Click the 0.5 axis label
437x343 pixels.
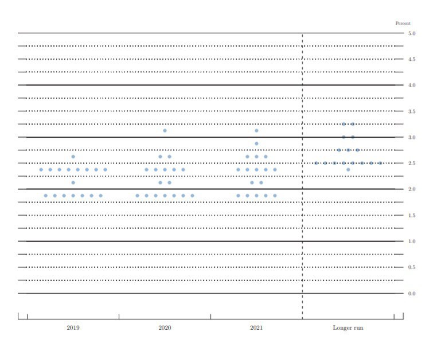[x=412, y=267]
